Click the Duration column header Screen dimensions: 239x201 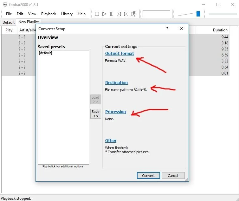click(212, 30)
